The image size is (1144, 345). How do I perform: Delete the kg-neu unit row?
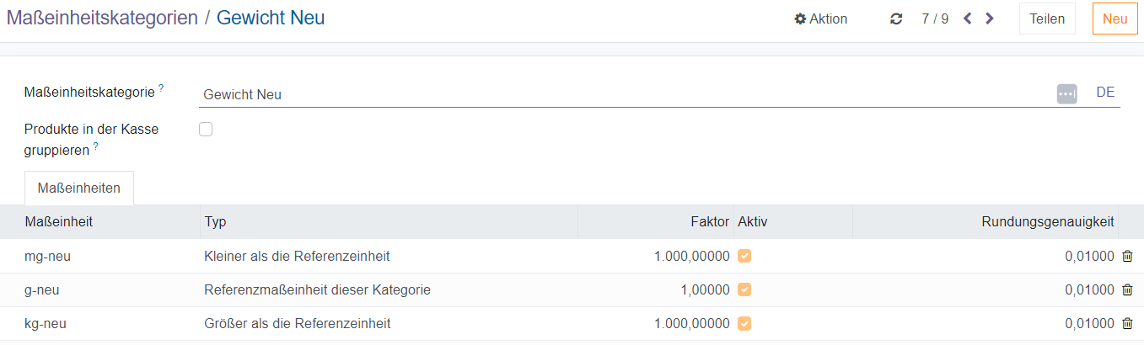point(1127,324)
